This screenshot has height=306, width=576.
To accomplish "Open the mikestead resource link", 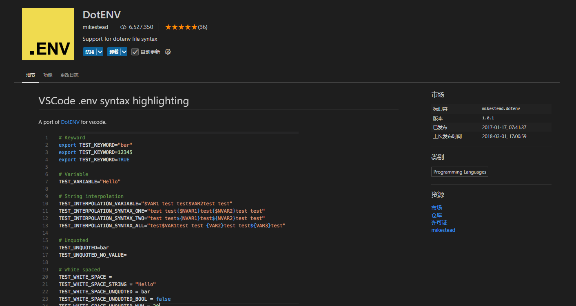I will [x=443, y=230].
